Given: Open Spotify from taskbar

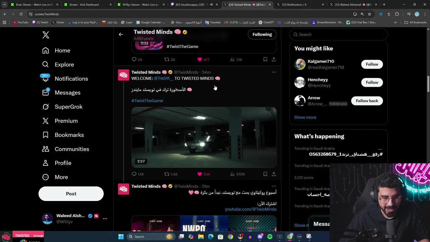Looking at the screenshot, I should (x=270, y=237).
